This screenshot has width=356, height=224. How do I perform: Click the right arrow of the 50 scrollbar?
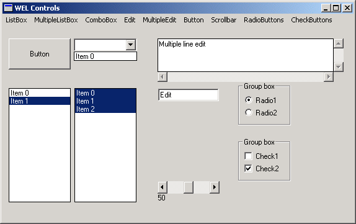215,187
